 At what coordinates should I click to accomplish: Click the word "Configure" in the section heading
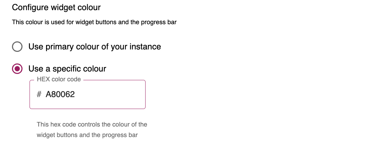[28, 7]
